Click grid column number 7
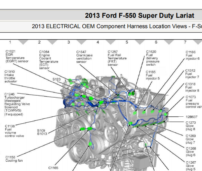The width and height of the screenshot is (202, 171). click(x=185, y=42)
